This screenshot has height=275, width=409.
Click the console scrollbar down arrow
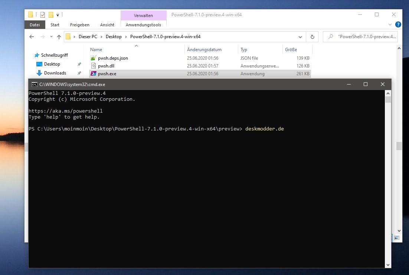(x=388, y=265)
